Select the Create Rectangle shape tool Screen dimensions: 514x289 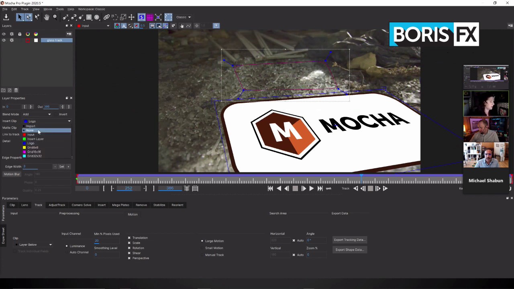coord(89,17)
